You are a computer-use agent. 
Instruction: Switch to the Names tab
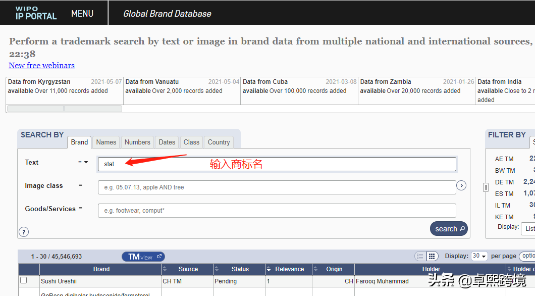pyautogui.click(x=106, y=142)
